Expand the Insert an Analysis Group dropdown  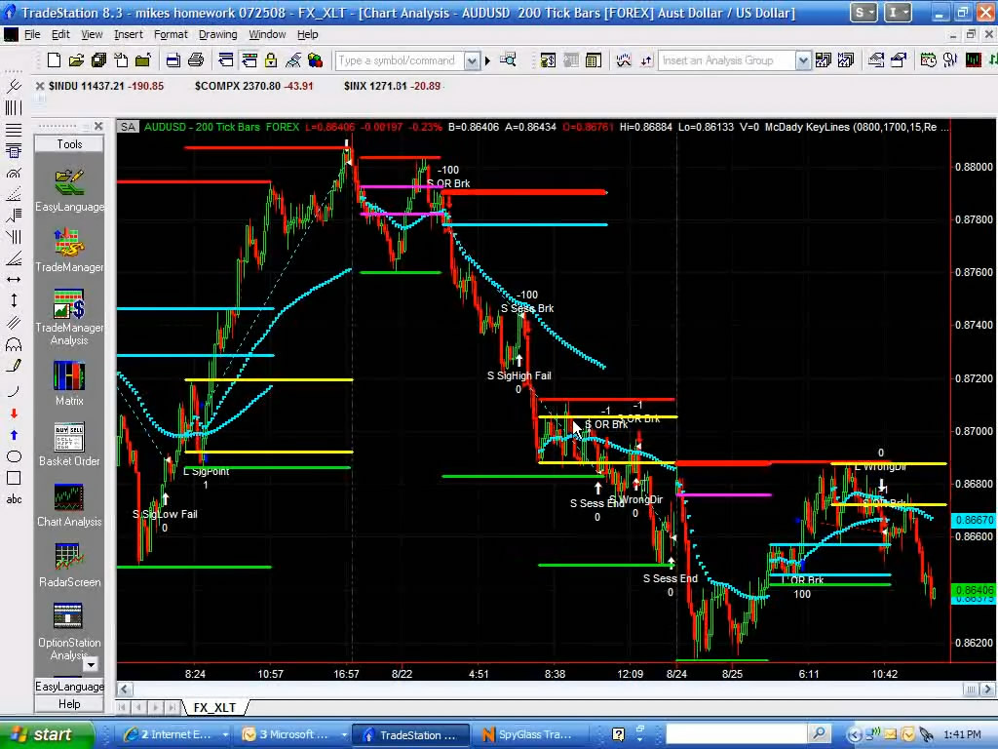click(803, 61)
